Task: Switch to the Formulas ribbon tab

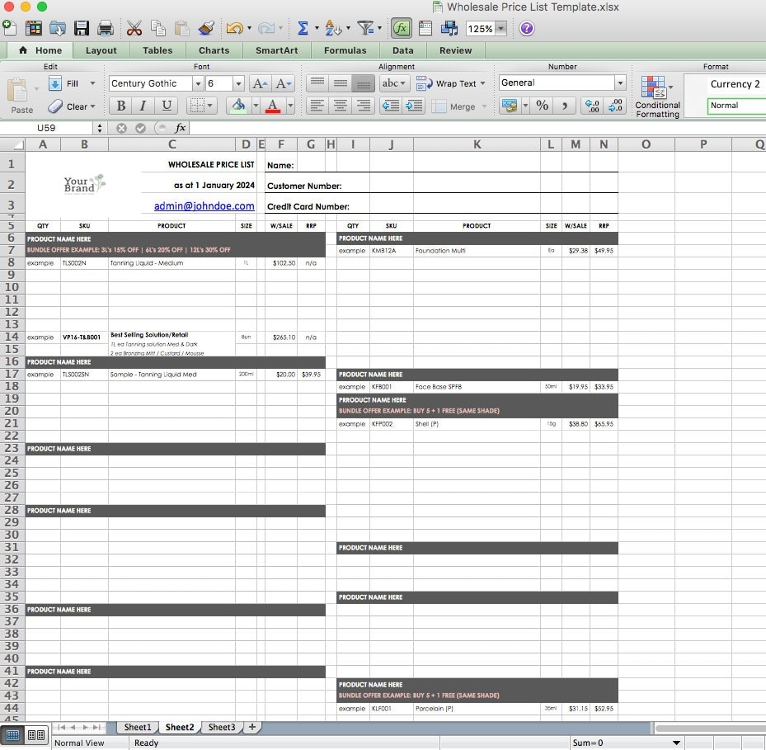Action: 345,50
